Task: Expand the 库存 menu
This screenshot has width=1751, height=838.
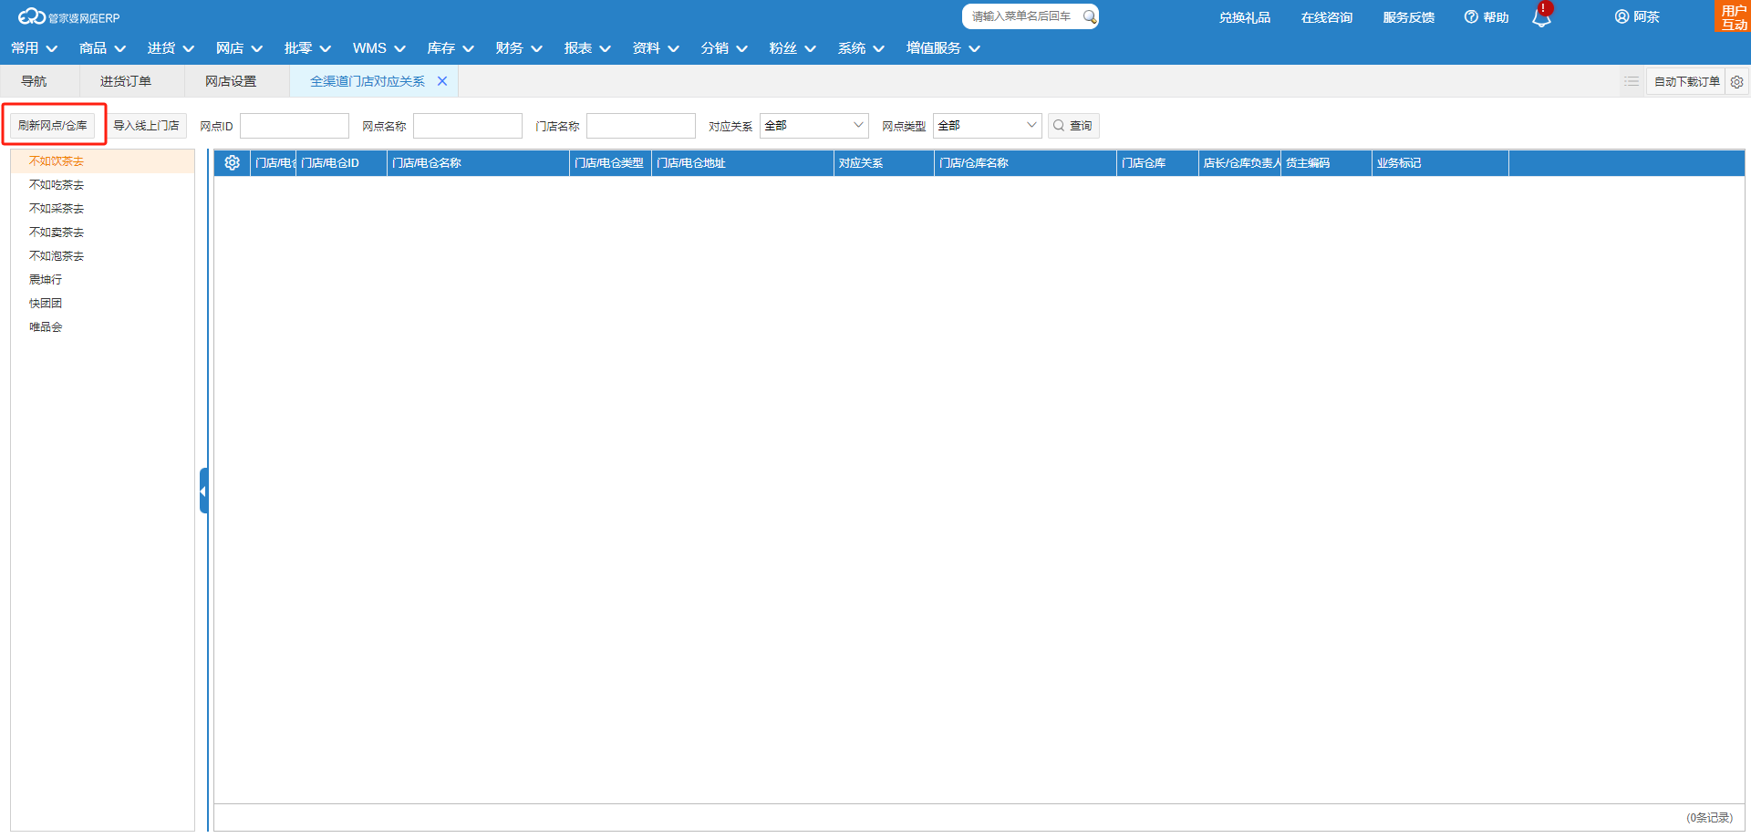Action: (x=451, y=48)
